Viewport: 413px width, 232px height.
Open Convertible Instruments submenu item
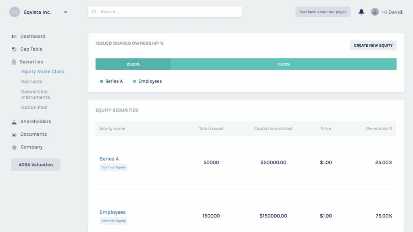point(35,94)
